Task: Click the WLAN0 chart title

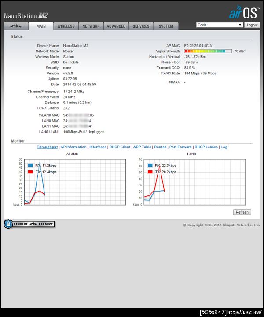Action: click(72, 154)
